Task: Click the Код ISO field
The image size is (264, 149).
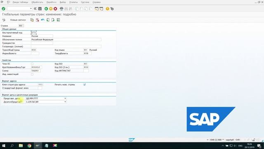Action: click(x=85, y=64)
